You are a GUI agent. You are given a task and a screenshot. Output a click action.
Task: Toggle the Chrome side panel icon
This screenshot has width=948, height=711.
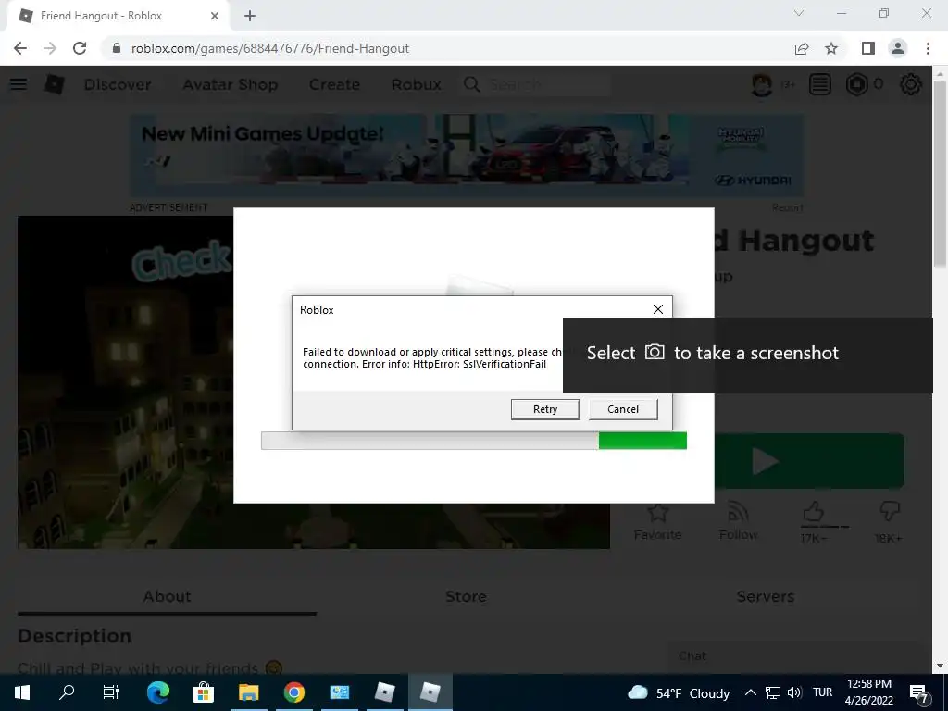point(868,48)
